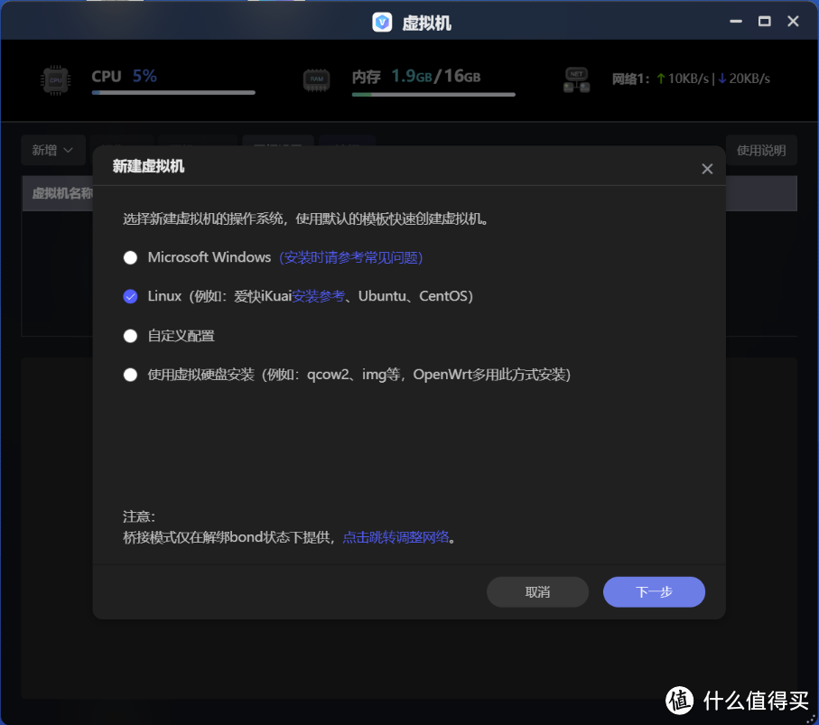
Task: Click the 取消 button
Action: coord(537,591)
